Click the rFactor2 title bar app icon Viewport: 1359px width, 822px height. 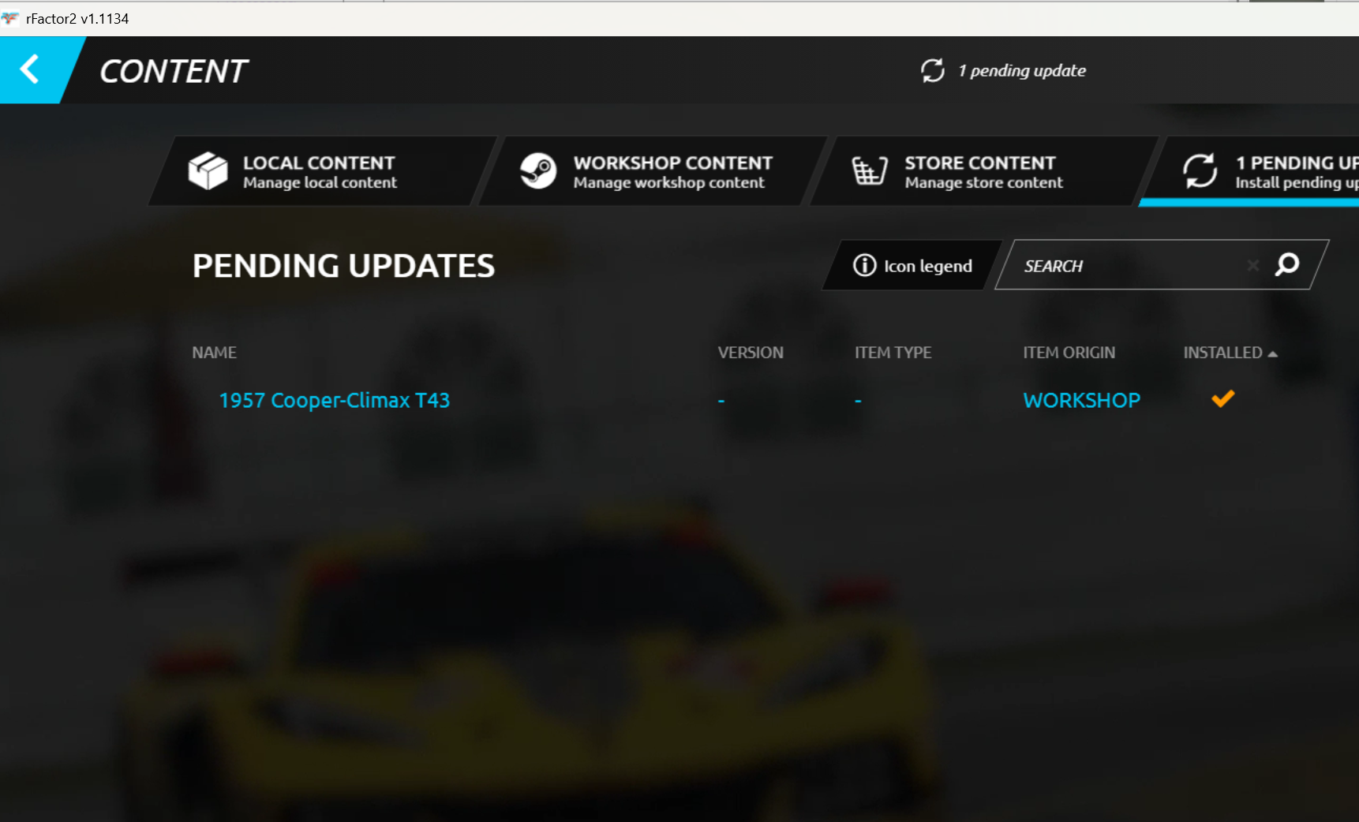pyautogui.click(x=10, y=18)
